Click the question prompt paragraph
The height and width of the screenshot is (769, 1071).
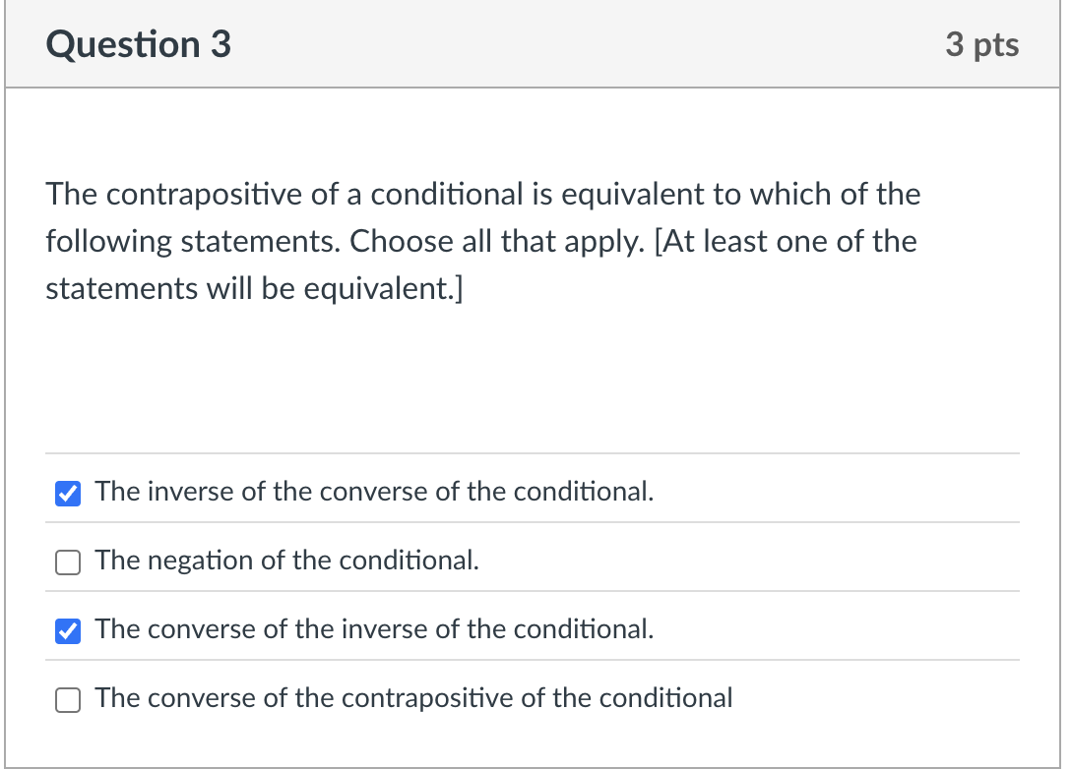pyautogui.click(x=483, y=241)
